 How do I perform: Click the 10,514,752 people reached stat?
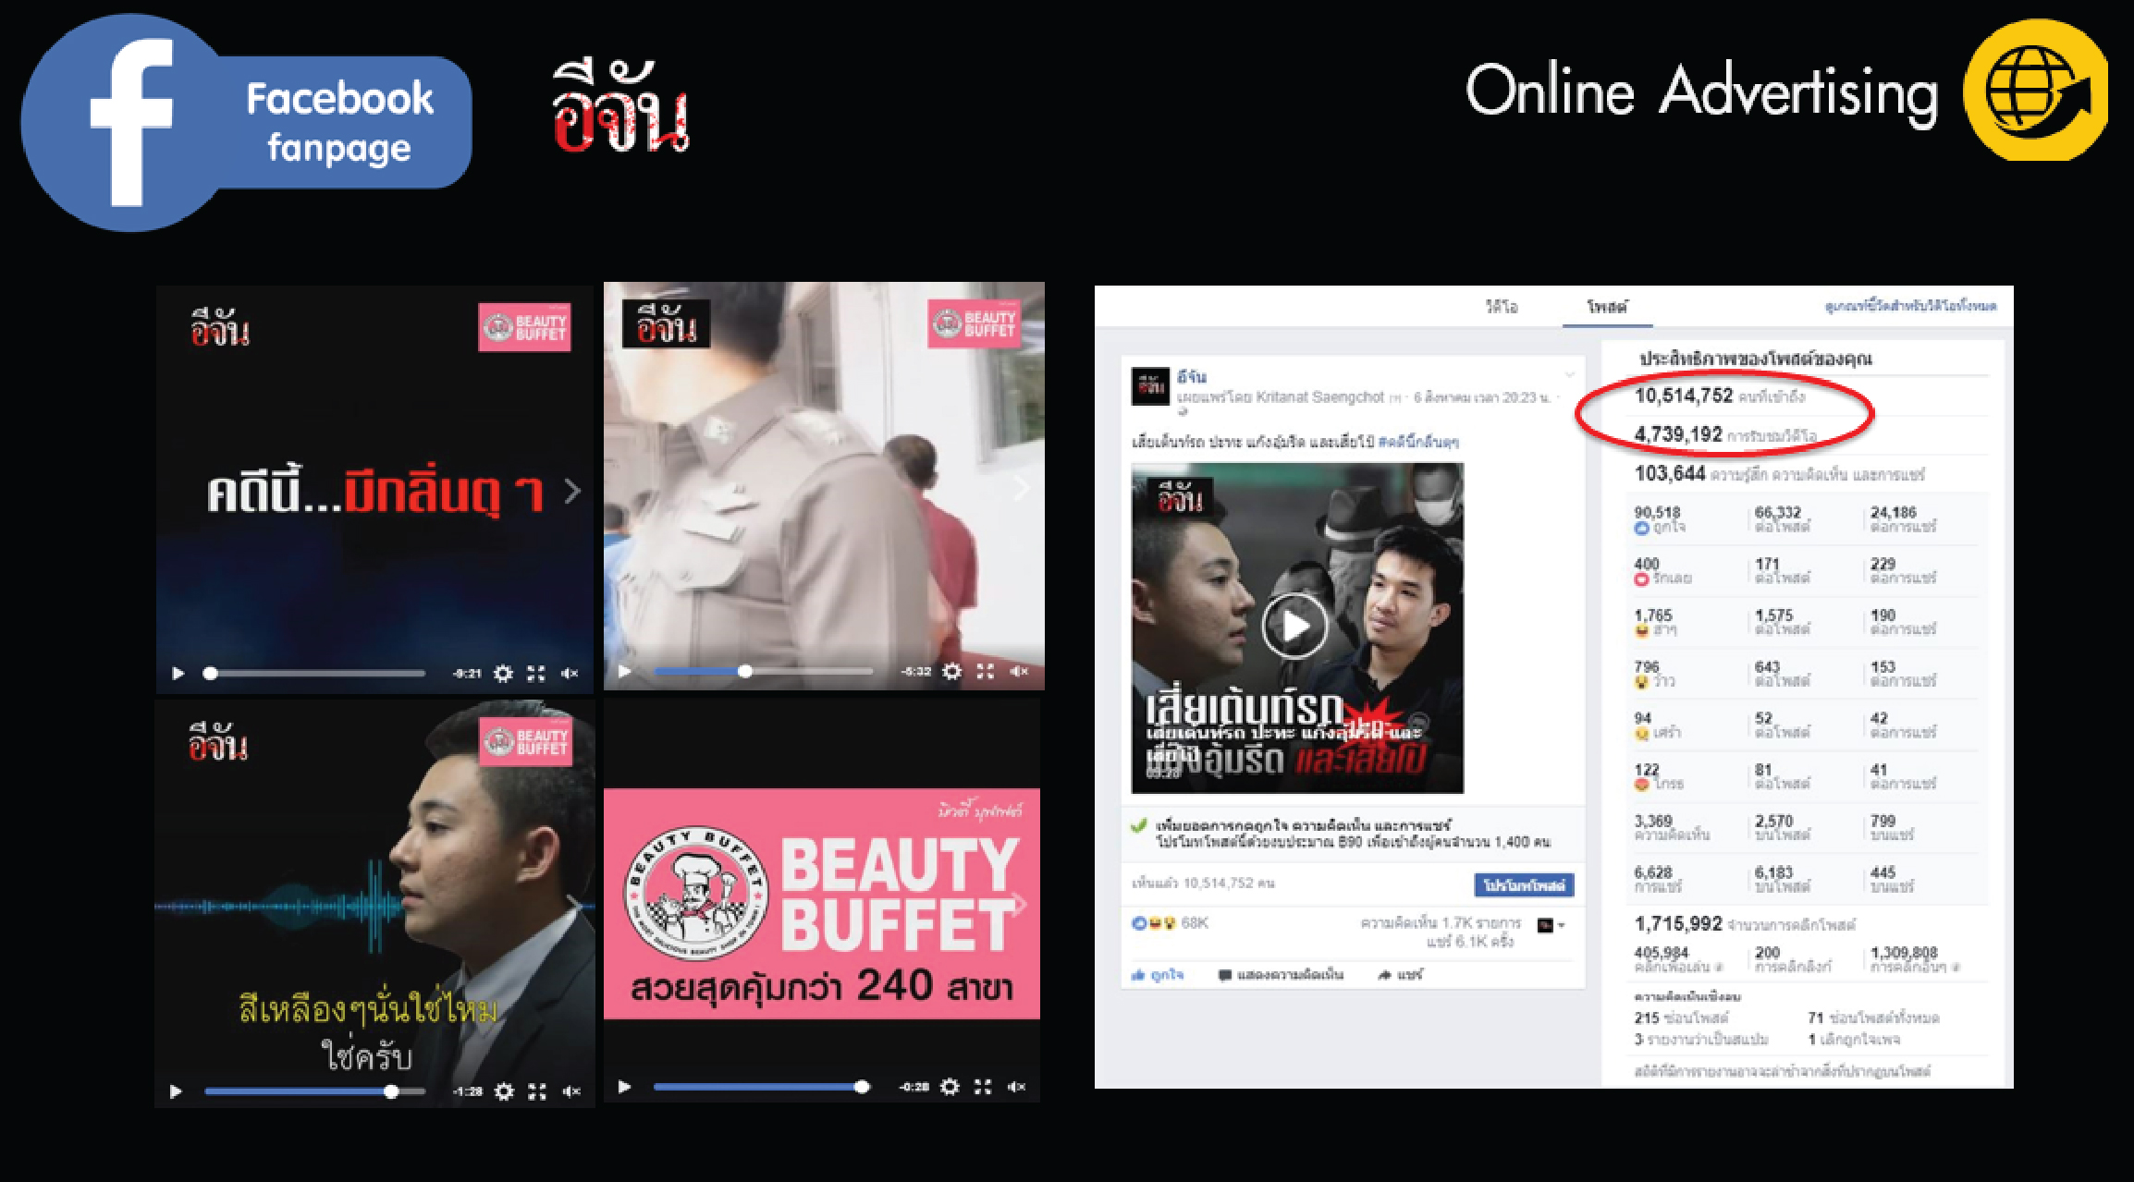tap(1720, 396)
